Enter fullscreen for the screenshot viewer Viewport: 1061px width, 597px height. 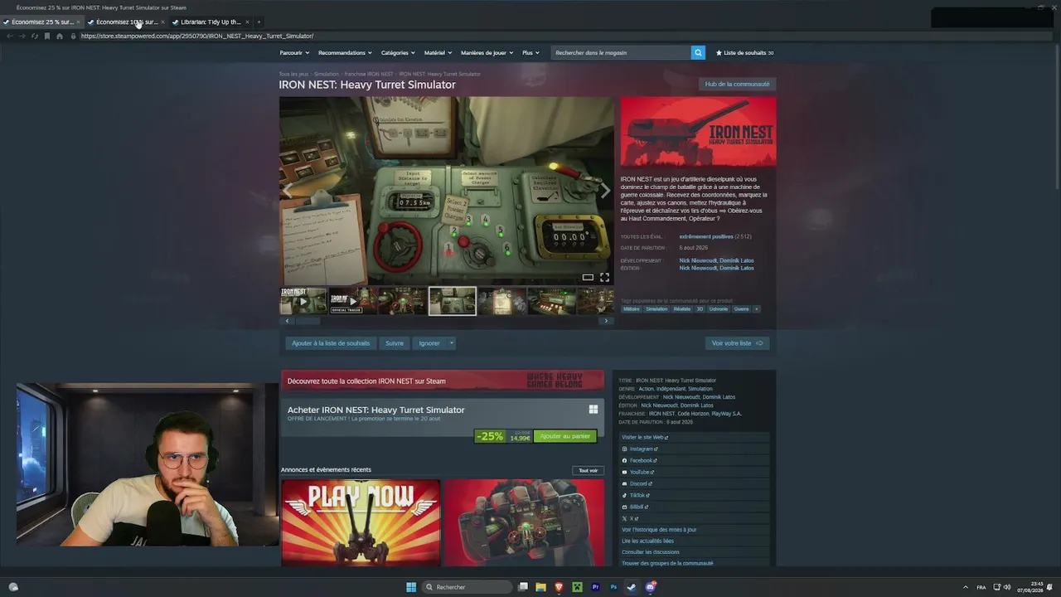604,277
